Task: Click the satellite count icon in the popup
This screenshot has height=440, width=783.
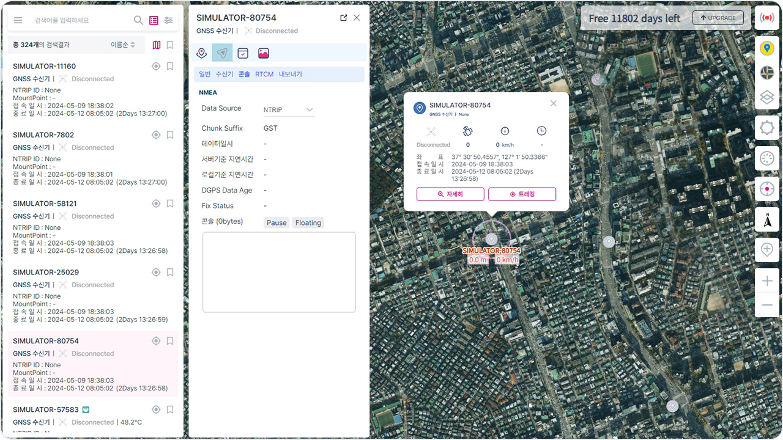Action: pyautogui.click(x=468, y=131)
